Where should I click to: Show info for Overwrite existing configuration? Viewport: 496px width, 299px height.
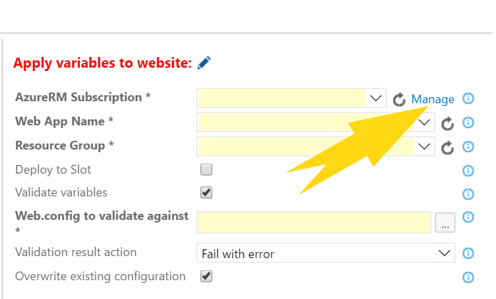point(468,278)
